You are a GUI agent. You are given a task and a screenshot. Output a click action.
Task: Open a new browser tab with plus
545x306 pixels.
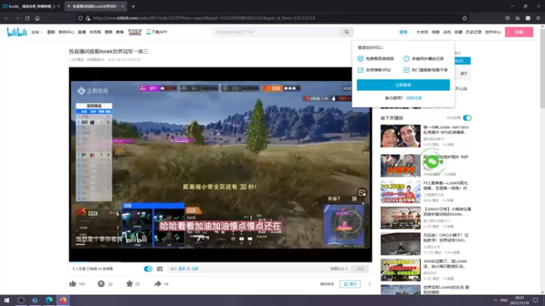click(x=133, y=6)
